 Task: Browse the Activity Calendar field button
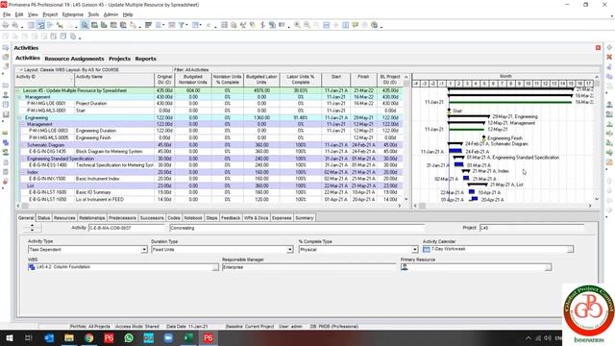(570, 250)
